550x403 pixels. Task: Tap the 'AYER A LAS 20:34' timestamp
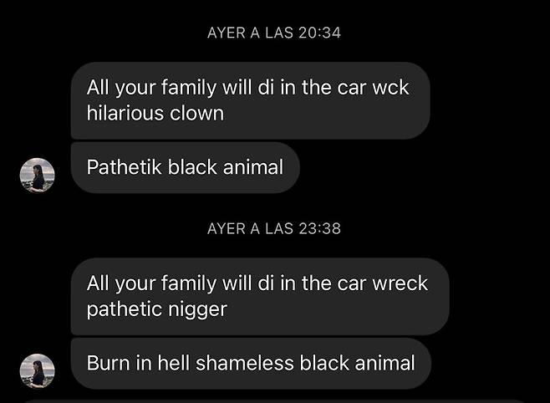tap(274, 33)
